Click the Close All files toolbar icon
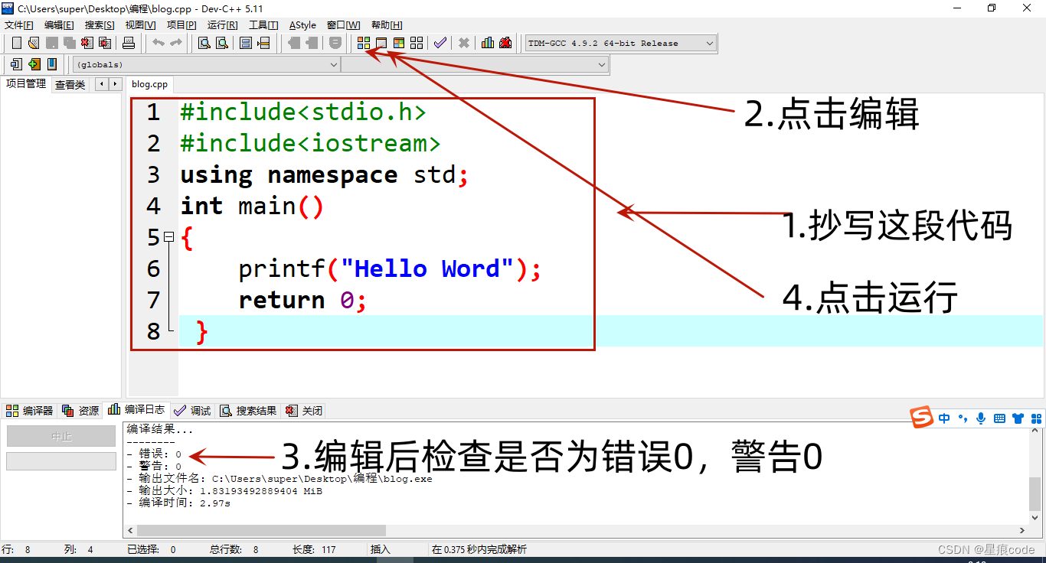The height and width of the screenshot is (563, 1046). pos(105,43)
